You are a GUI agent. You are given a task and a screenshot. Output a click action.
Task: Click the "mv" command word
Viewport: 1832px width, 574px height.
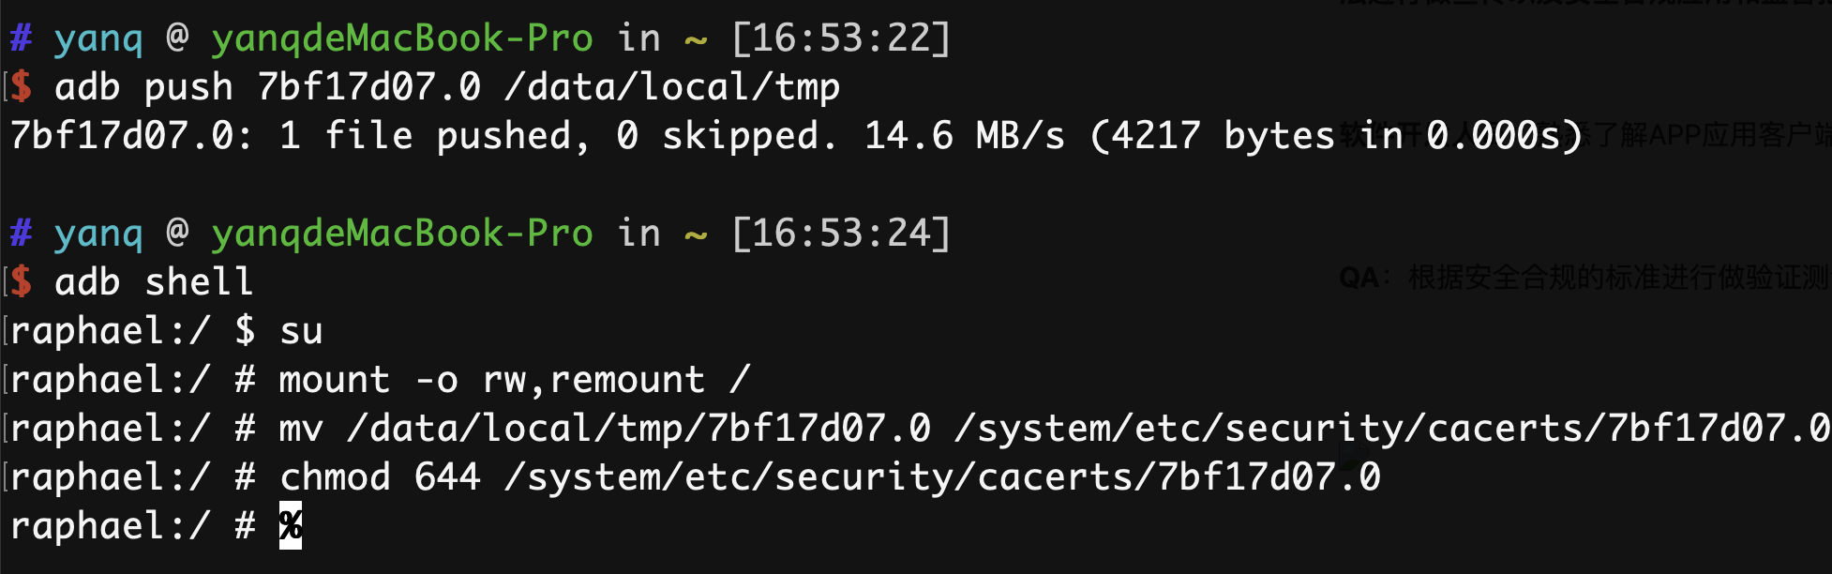(301, 429)
